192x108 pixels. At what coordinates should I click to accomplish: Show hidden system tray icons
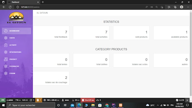click(158, 105)
